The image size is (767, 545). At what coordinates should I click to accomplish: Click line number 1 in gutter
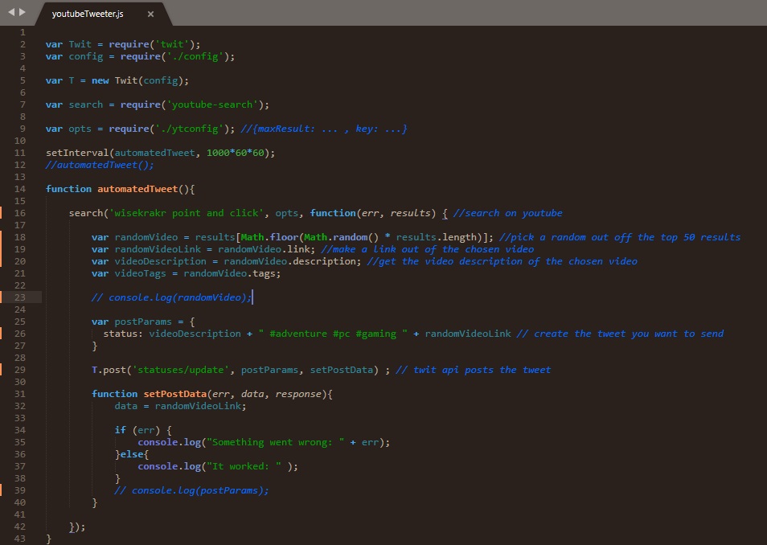[x=22, y=32]
